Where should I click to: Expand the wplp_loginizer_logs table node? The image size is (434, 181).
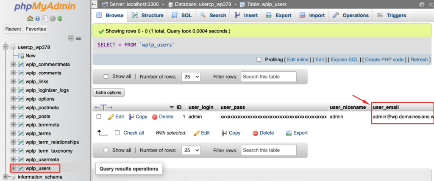pyautogui.click(x=13, y=90)
